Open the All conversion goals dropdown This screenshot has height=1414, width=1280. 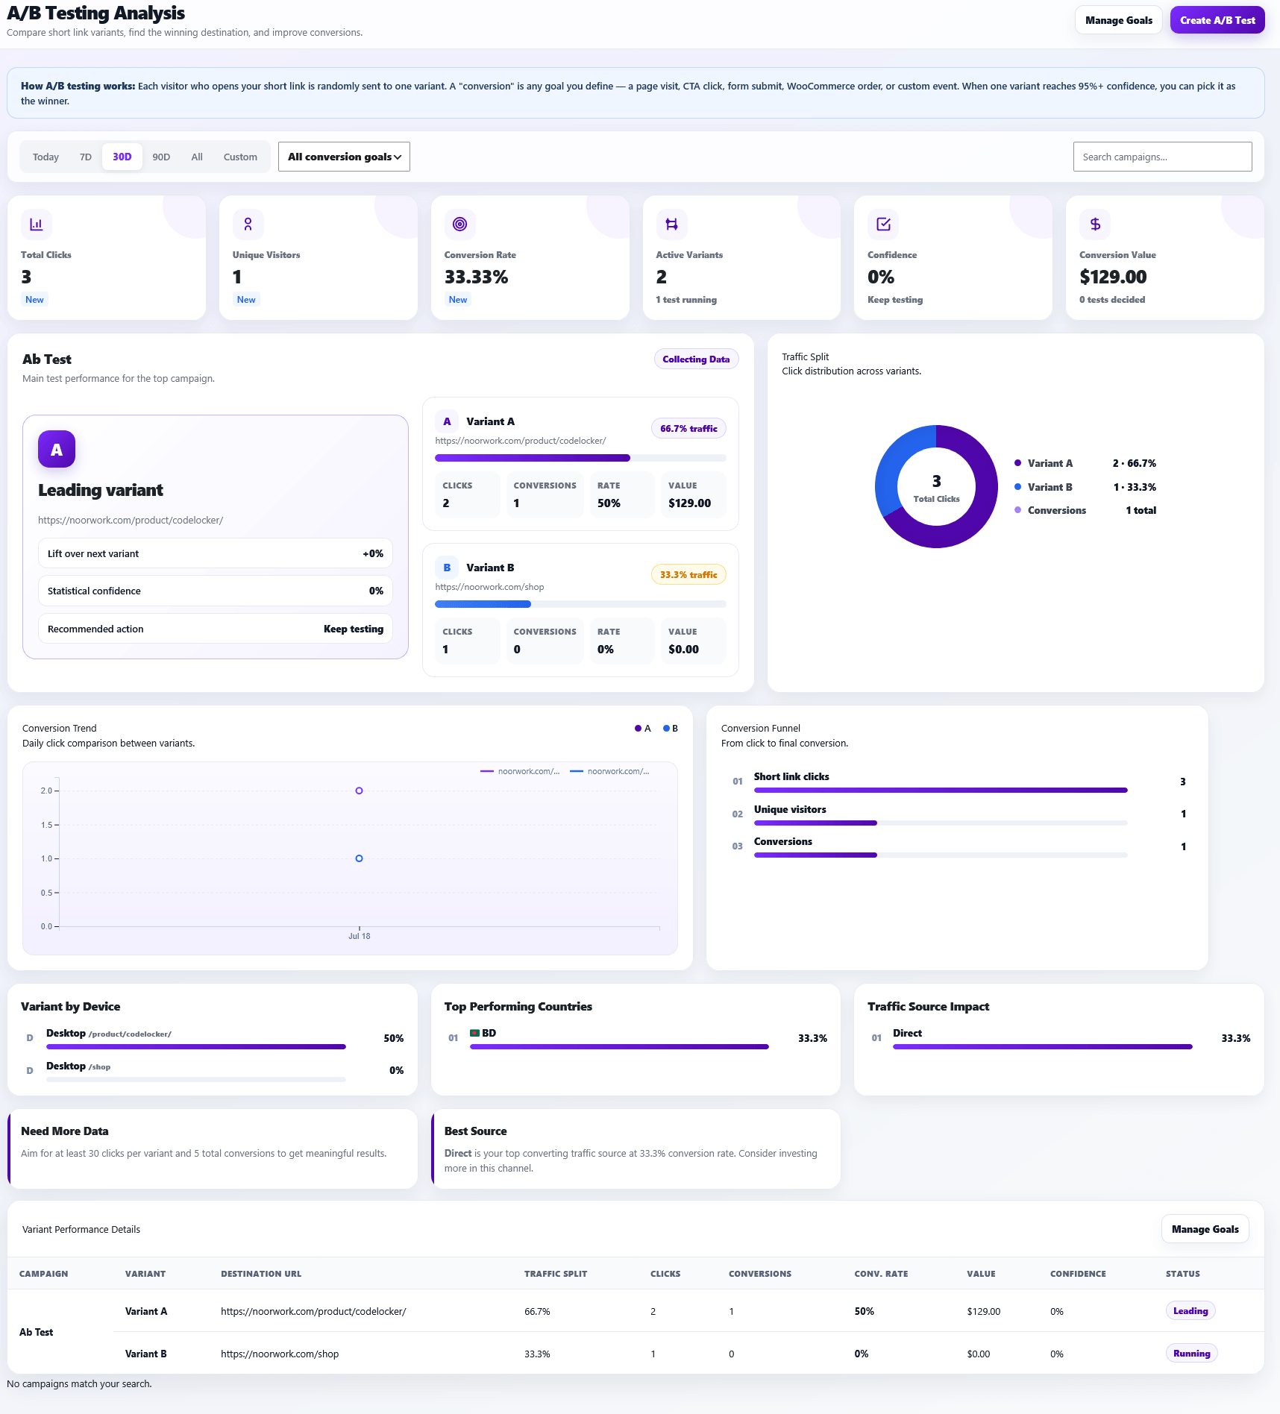tap(344, 157)
